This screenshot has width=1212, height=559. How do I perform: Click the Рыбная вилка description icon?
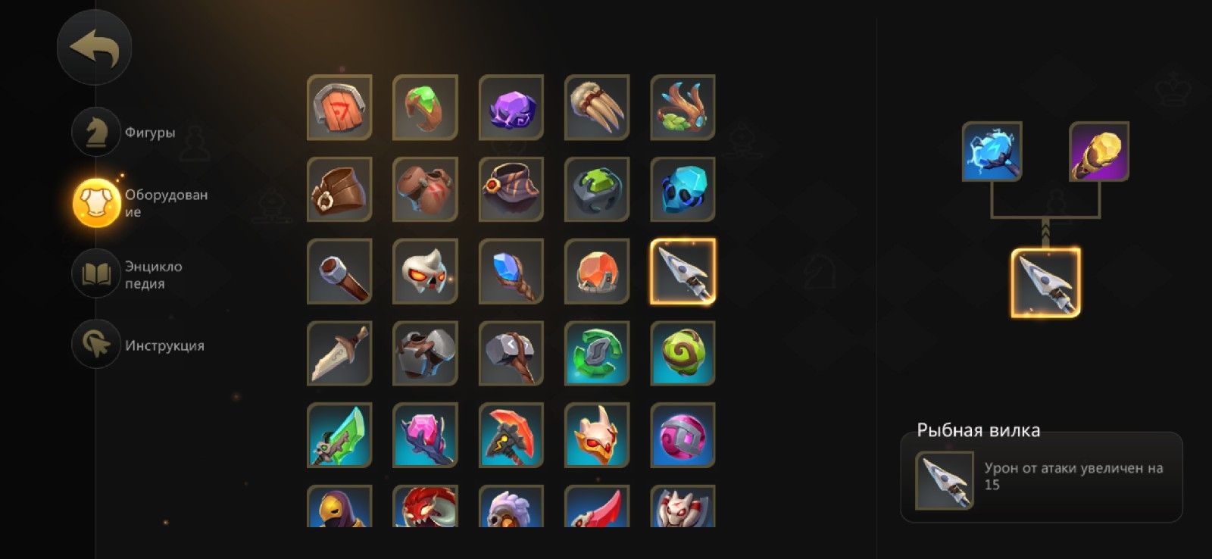point(945,480)
